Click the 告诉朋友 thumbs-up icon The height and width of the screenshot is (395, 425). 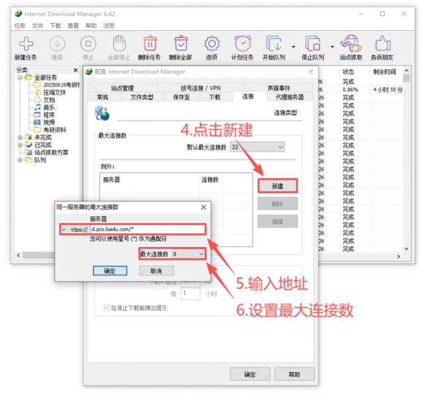(382, 43)
